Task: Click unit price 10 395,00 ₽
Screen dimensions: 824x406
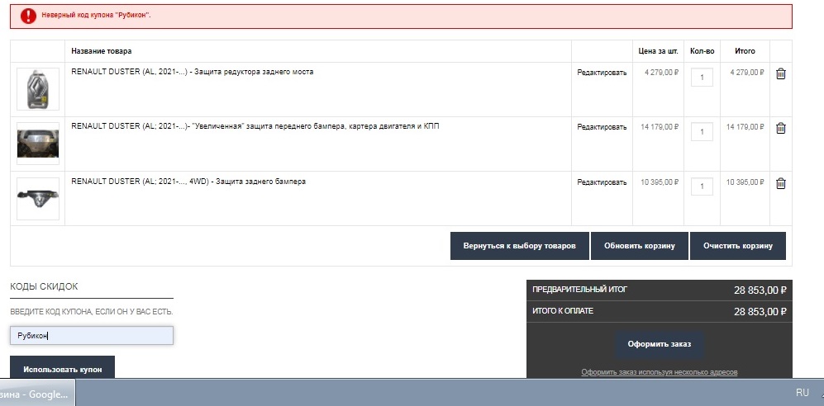Action: (660, 182)
